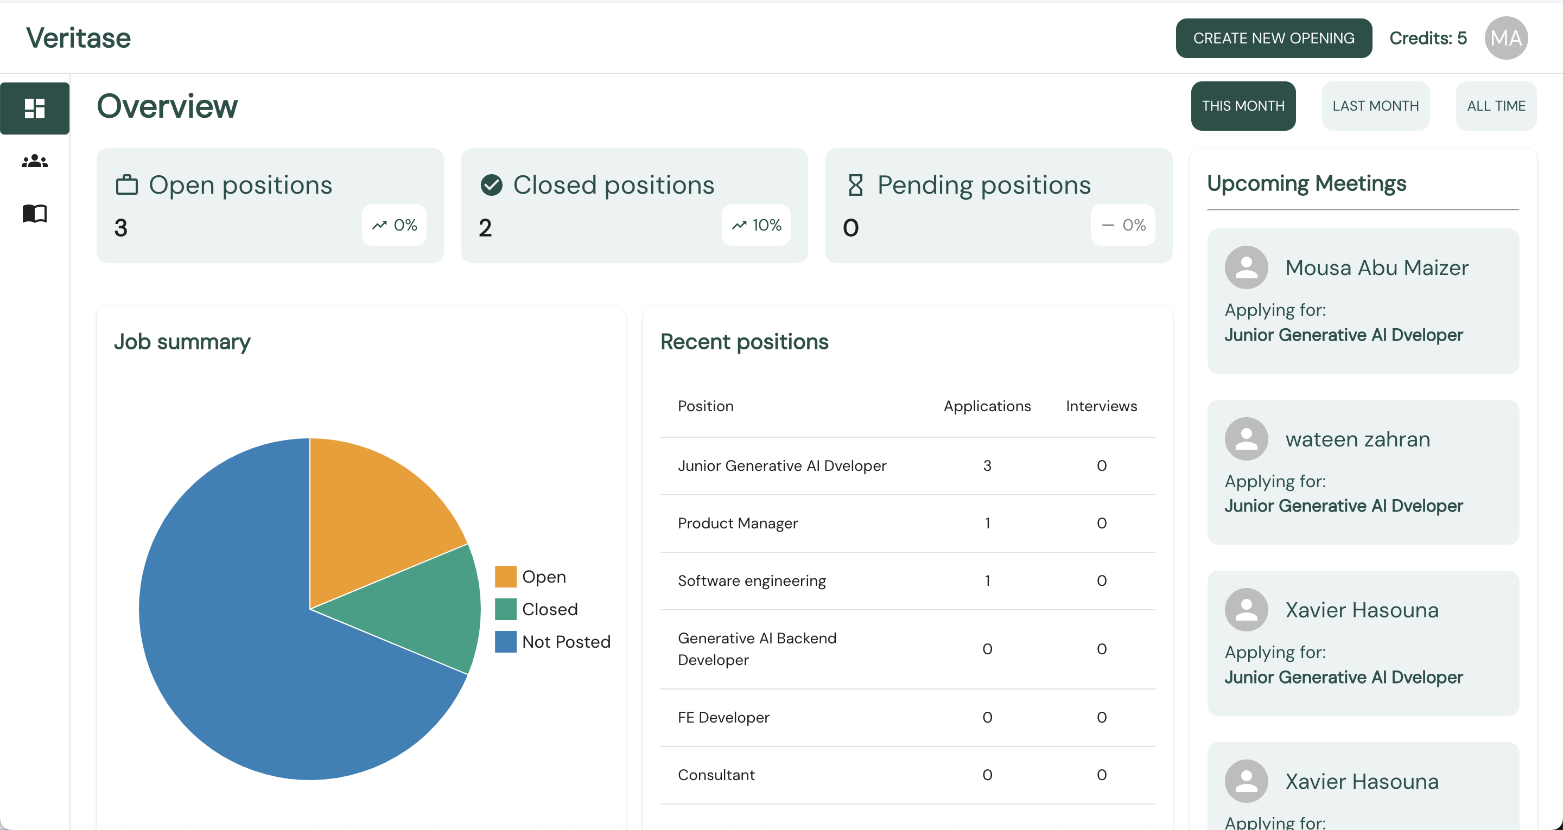Click the Interviews column header
This screenshot has height=830, width=1563.
point(1101,406)
